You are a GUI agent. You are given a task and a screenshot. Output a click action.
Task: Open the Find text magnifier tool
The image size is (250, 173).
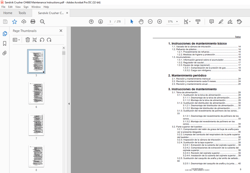click(x=42, y=21)
